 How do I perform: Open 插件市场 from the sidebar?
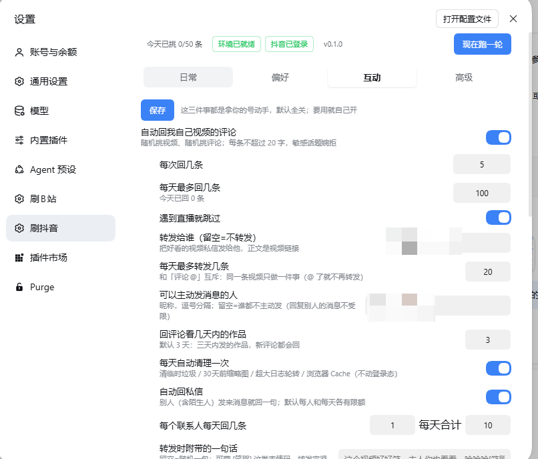pos(61,258)
